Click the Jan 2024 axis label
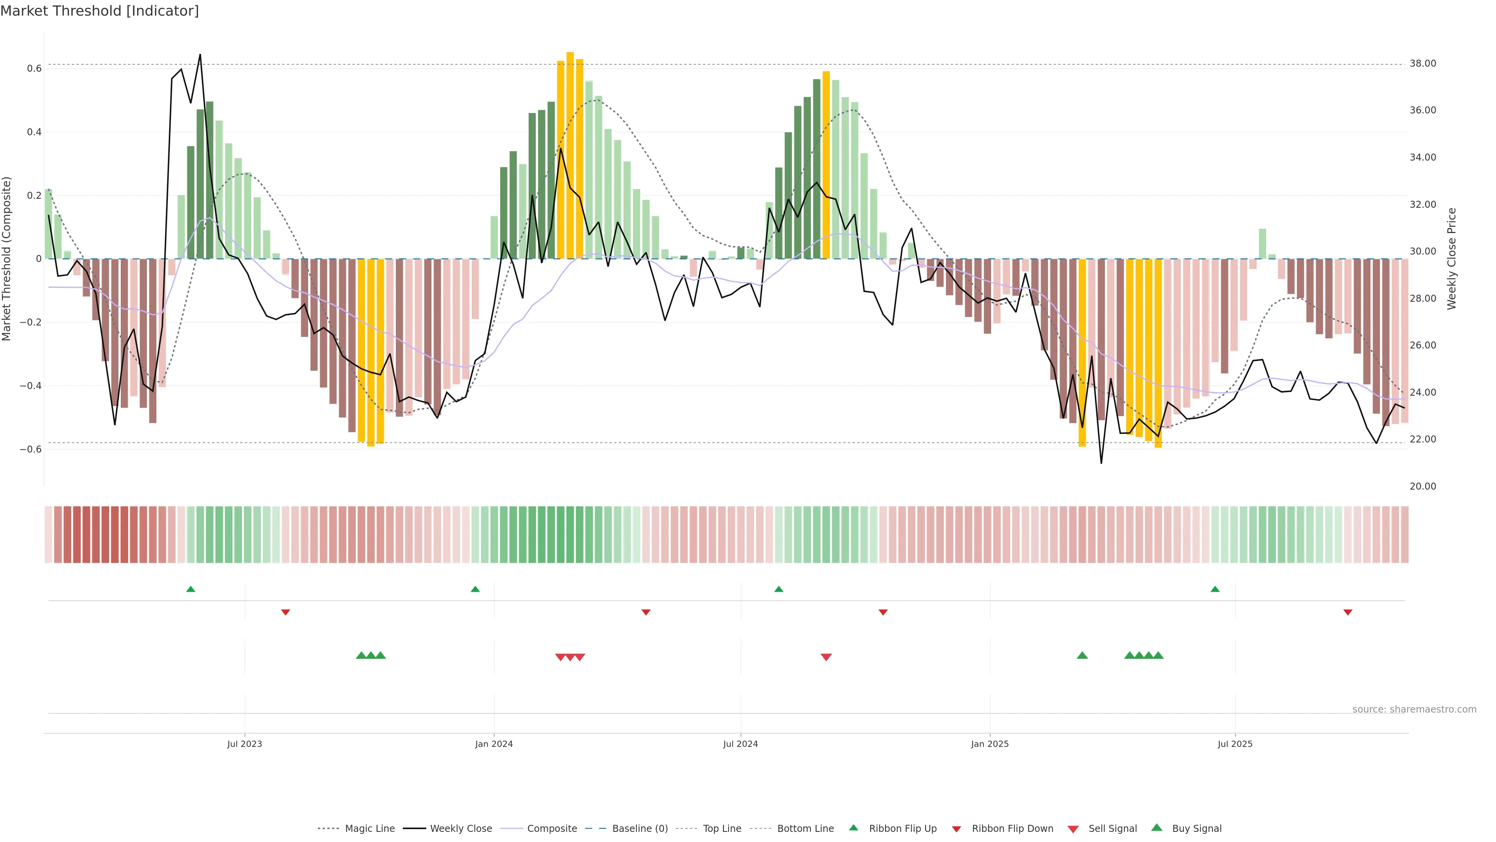The width and height of the screenshot is (1496, 842). click(494, 744)
